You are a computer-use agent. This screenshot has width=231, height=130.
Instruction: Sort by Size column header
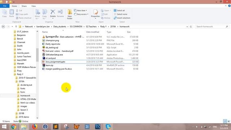tap(132, 32)
